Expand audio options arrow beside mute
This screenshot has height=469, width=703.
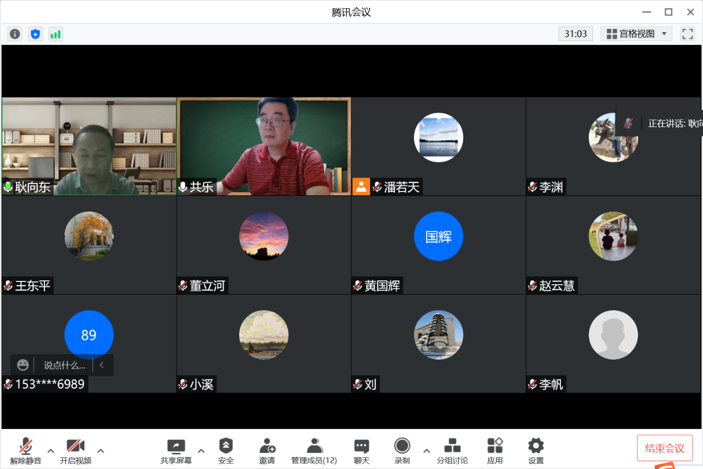pyautogui.click(x=51, y=450)
